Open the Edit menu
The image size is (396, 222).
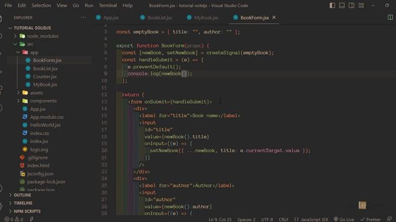pyautogui.click(x=22, y=6)
